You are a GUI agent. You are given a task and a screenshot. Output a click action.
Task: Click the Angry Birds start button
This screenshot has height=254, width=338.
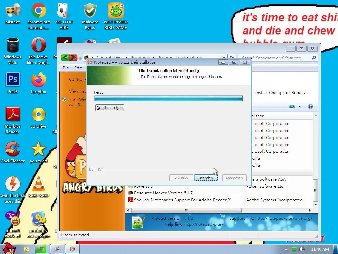[8, 248]
